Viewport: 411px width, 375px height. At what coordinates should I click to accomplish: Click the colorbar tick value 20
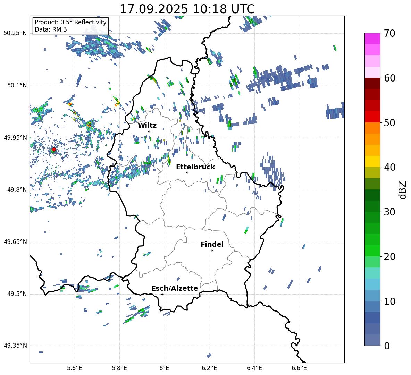pyautogui.click(x=389, y=257)
